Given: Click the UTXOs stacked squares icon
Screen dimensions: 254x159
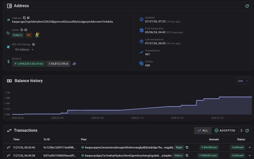Looking at the screenshot, I should click(142, 63).
